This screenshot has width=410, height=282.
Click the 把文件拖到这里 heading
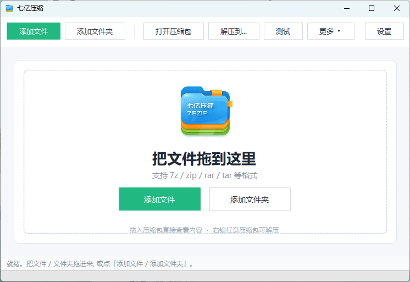[204, 159]
